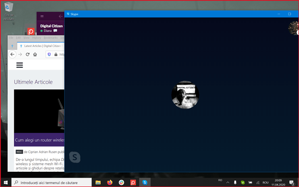299x187 pixels.
Task: Open the hamburger menu on the Digital Citizen page
Action: 19,65
